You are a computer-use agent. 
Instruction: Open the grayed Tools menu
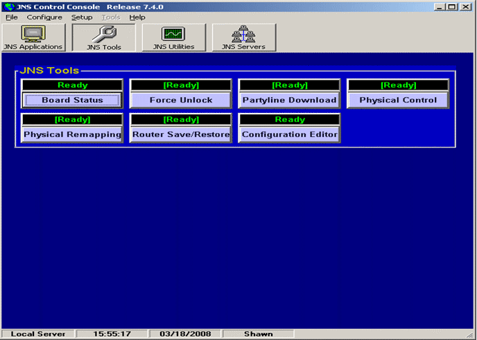click(x=111, y=17)
